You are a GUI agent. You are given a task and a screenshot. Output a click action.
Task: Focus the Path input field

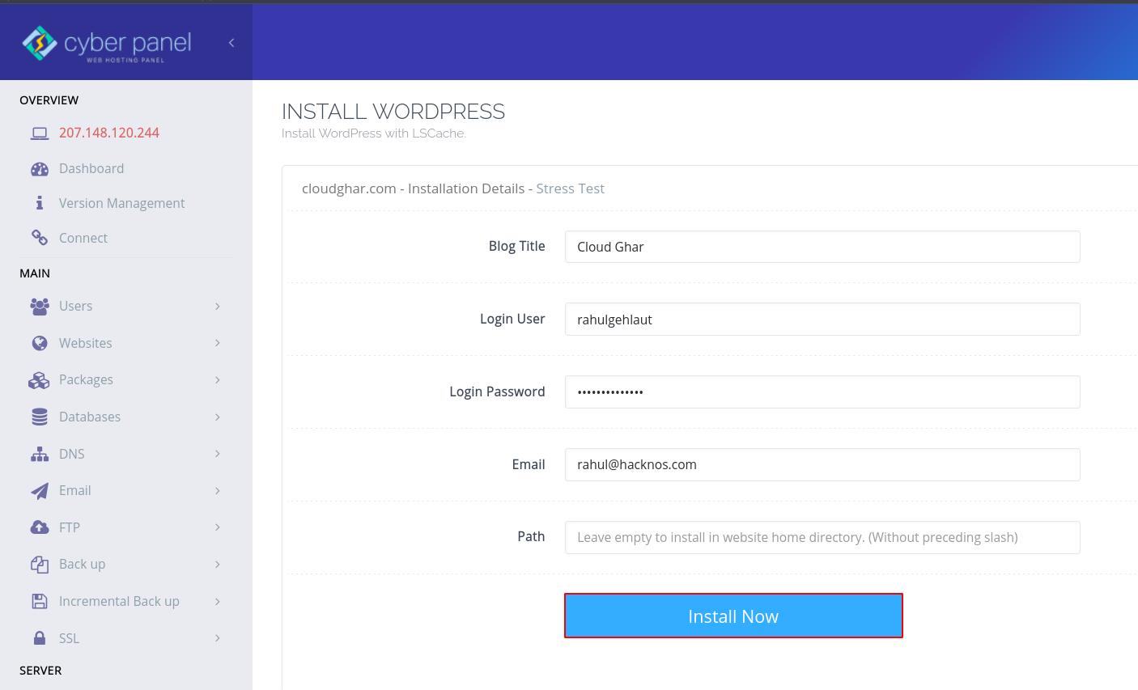(x=822, y=537)
